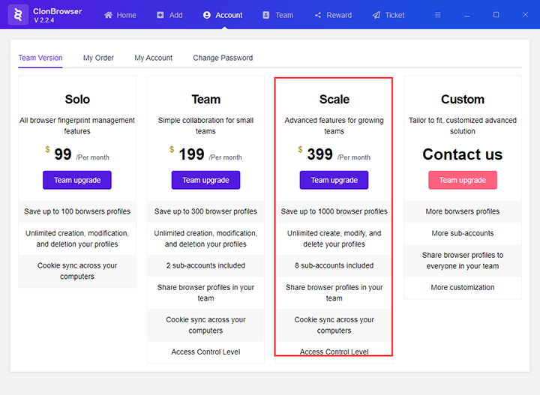This screenshot has width=540, height=395.
Task: Open the Ticket section
Action: tap(388, 15)
